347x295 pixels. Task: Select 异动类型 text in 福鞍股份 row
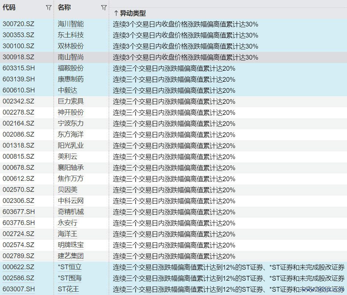coord(174,69)
